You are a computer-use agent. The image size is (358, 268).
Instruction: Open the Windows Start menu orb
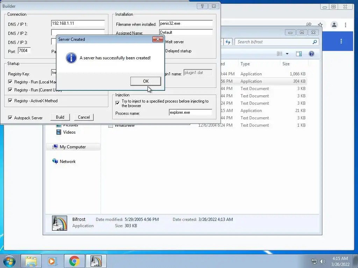[9, 261]
